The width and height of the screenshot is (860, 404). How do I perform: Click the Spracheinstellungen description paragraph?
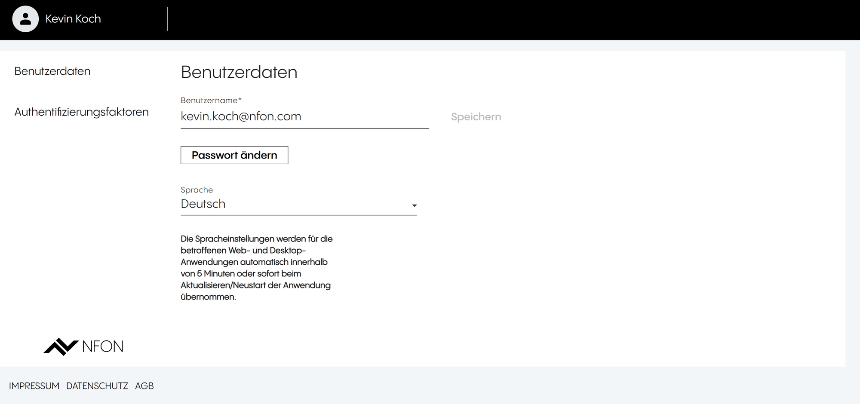pos(256,268)
